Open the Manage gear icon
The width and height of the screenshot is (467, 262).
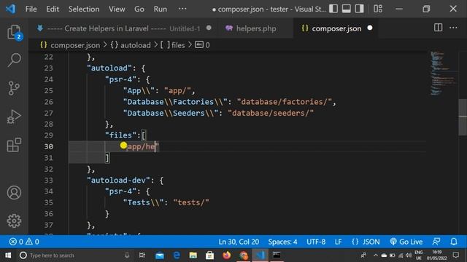pos(14,221)
